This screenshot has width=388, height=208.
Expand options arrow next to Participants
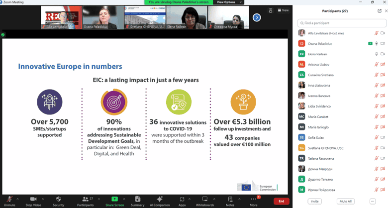tap(98, 199)
